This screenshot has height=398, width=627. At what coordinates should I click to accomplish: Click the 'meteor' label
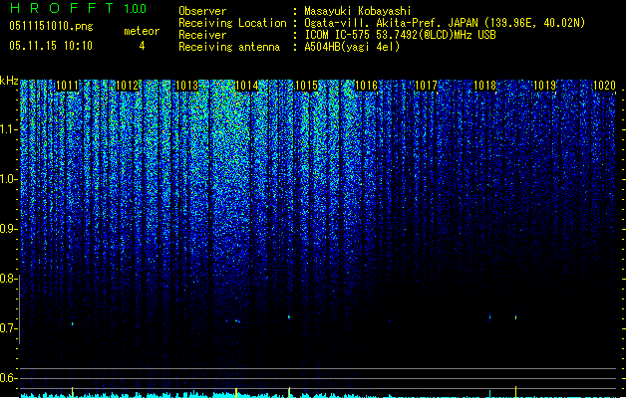click(x=142, y=31)
